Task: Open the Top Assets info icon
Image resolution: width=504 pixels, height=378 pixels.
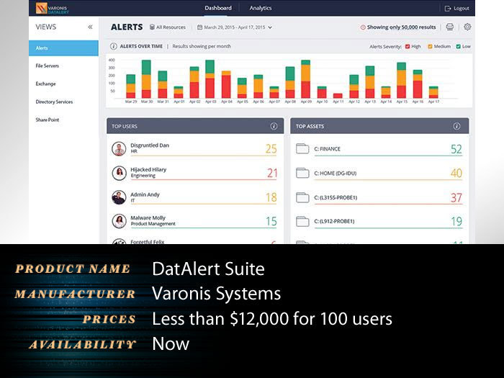Action: [456, 126]
